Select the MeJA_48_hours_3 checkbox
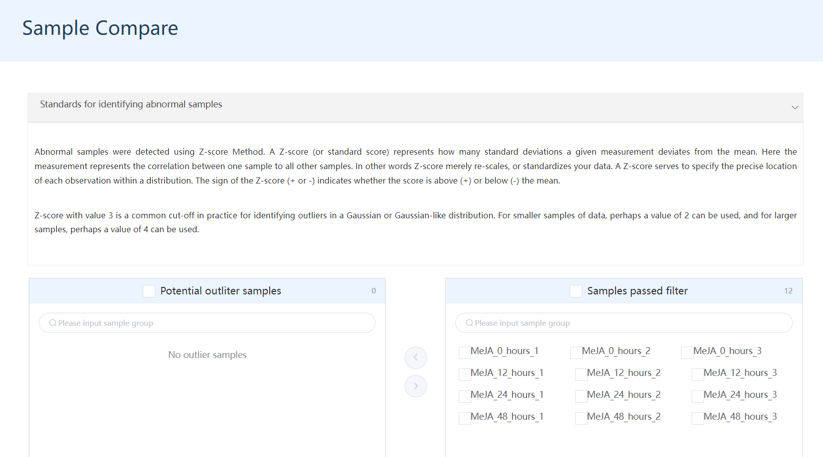The height and width of the screenshot is (457, 823). 698,418
